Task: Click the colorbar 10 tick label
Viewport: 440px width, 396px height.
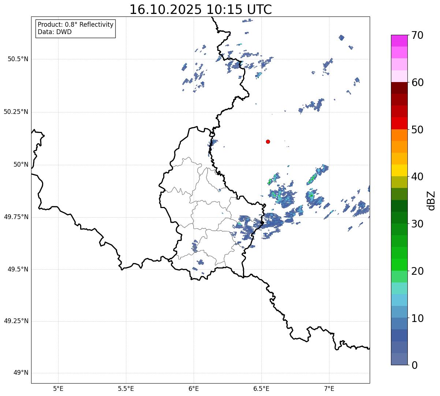Action: click(x=417, y=318)
